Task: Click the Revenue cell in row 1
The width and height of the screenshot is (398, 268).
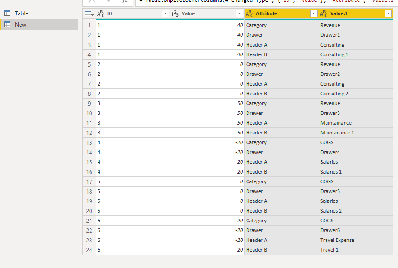Action: pos(356,26)
